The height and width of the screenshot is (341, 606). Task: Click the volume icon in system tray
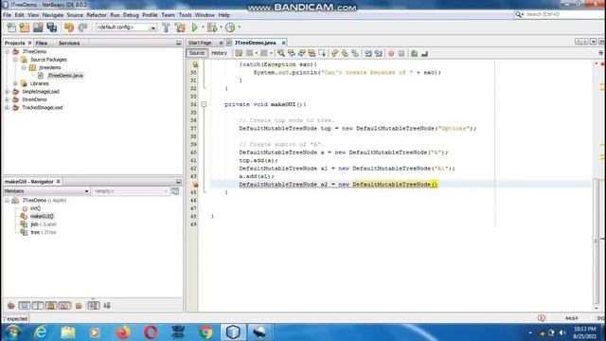tap(561, 332)
